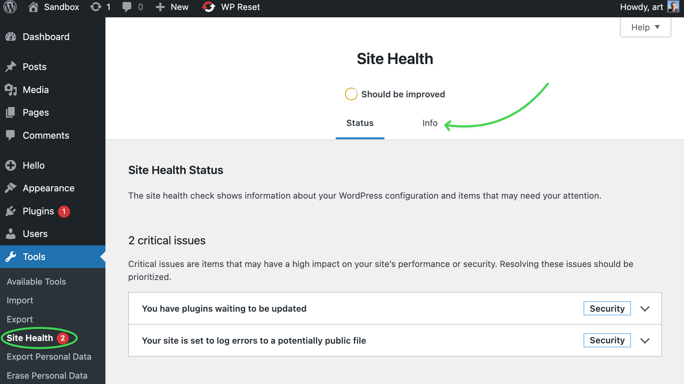Open Dashboard via its gauge icon
The height and width of the screenshot is (384, 684).
click(11, 37)
